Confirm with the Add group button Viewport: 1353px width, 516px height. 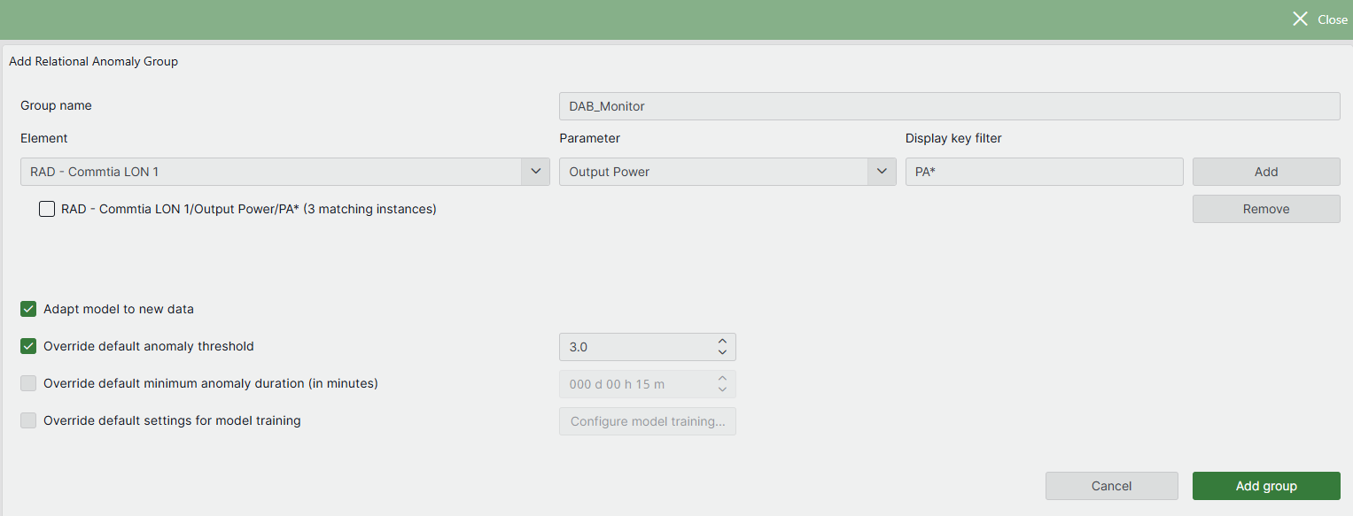point(1265,486)
